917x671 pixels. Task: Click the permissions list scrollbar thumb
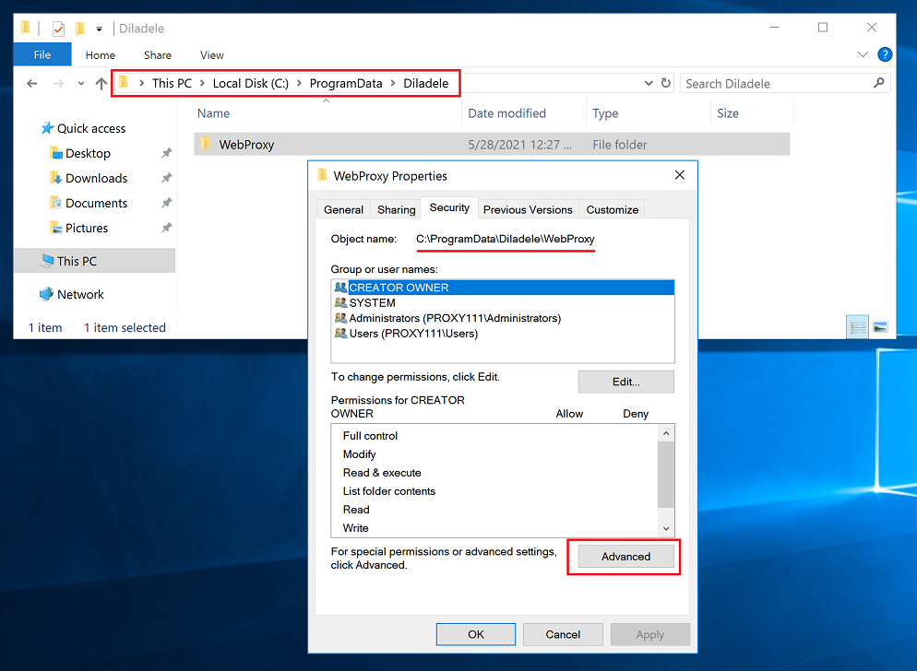[x=665, y=475]
